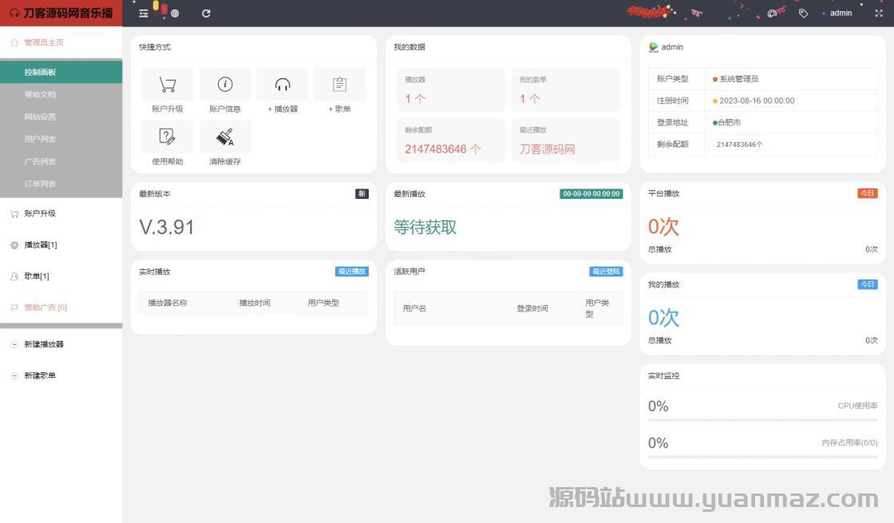
Task: Click the 账户升级 shopping cart shortcut icon
Action: (x=168, y=85)
